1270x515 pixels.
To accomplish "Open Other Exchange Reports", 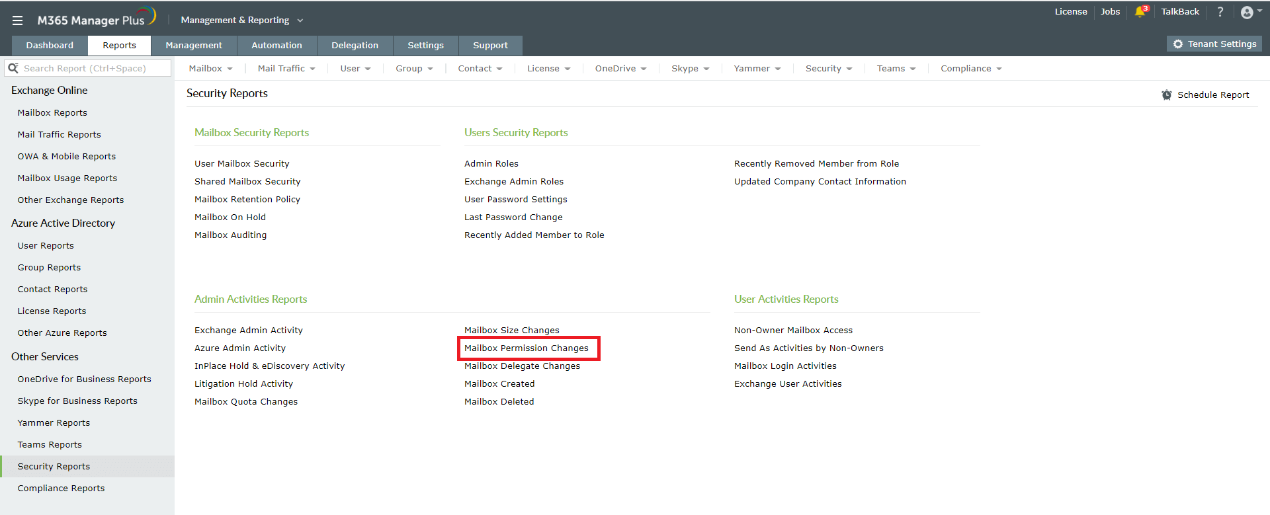I will [x=71, y=200].
